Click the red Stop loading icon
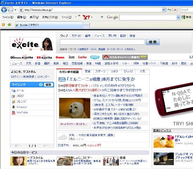Screen dimensions: 193x169 (x=175, y=10)
